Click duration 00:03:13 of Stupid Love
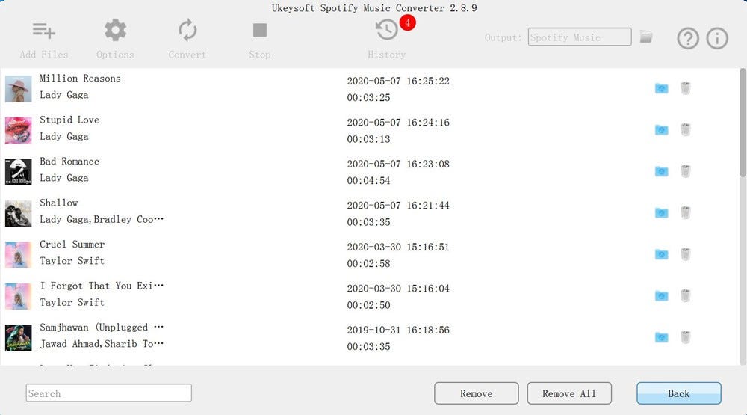 (x=369, y=139)
